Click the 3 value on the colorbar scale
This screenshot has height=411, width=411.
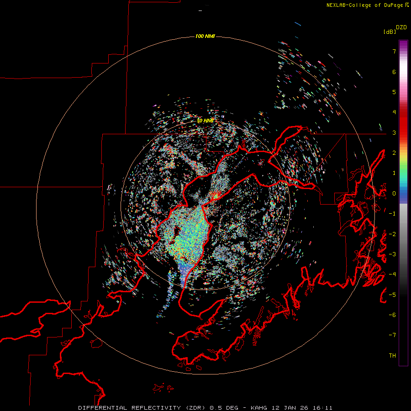(394, 132)
